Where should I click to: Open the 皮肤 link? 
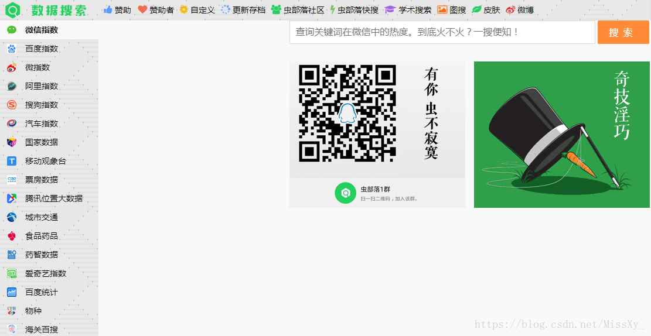pyautogui.click(x=492, y=10)
